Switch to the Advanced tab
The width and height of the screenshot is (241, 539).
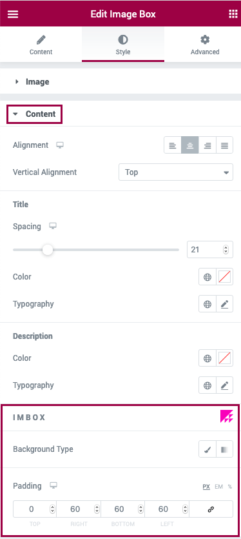(205, 45)
